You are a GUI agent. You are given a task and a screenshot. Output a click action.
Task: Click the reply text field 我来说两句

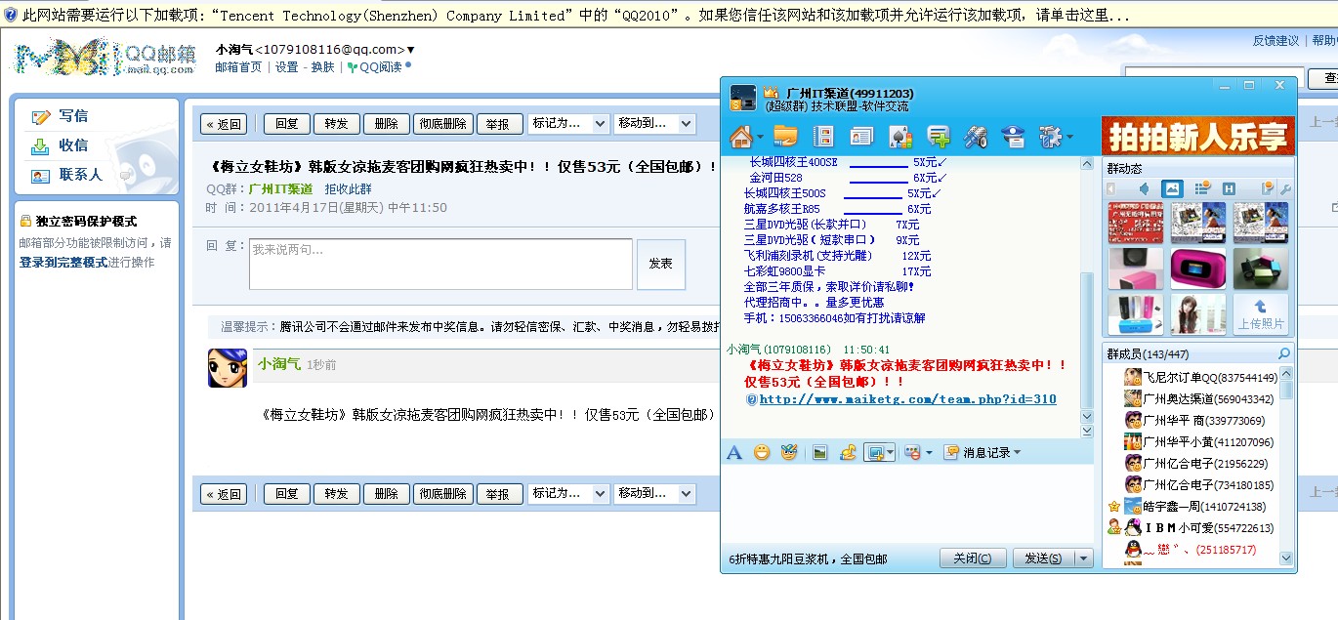tap(440, 265)
